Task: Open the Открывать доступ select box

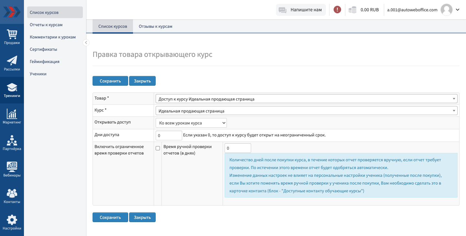Action: [x=191, y=123]
